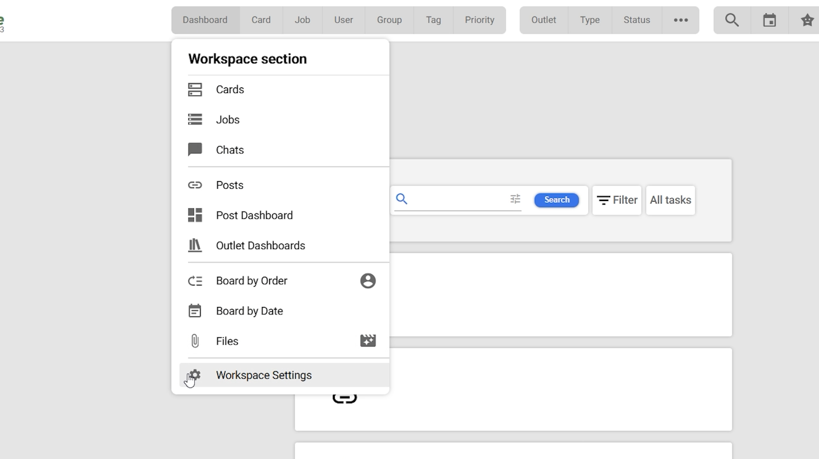Click the chain link icon in the card below the menu
The width and height of the screenshot is (819, 459).
pos(344,399)
